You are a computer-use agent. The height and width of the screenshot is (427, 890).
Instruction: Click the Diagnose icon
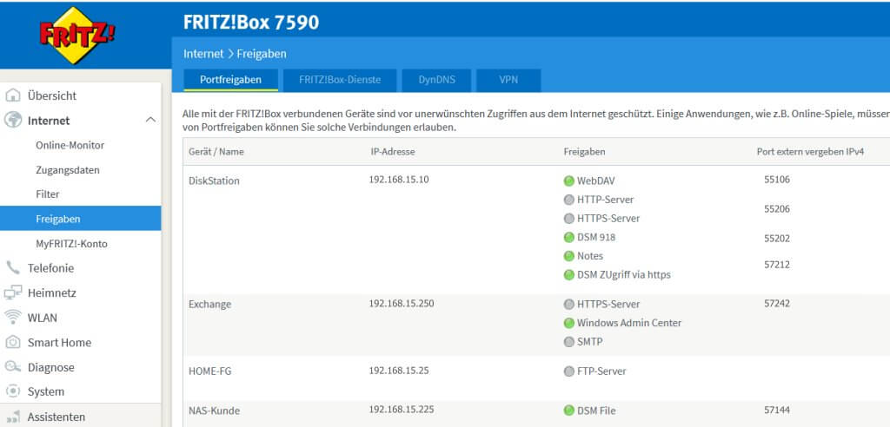point(12,367)
